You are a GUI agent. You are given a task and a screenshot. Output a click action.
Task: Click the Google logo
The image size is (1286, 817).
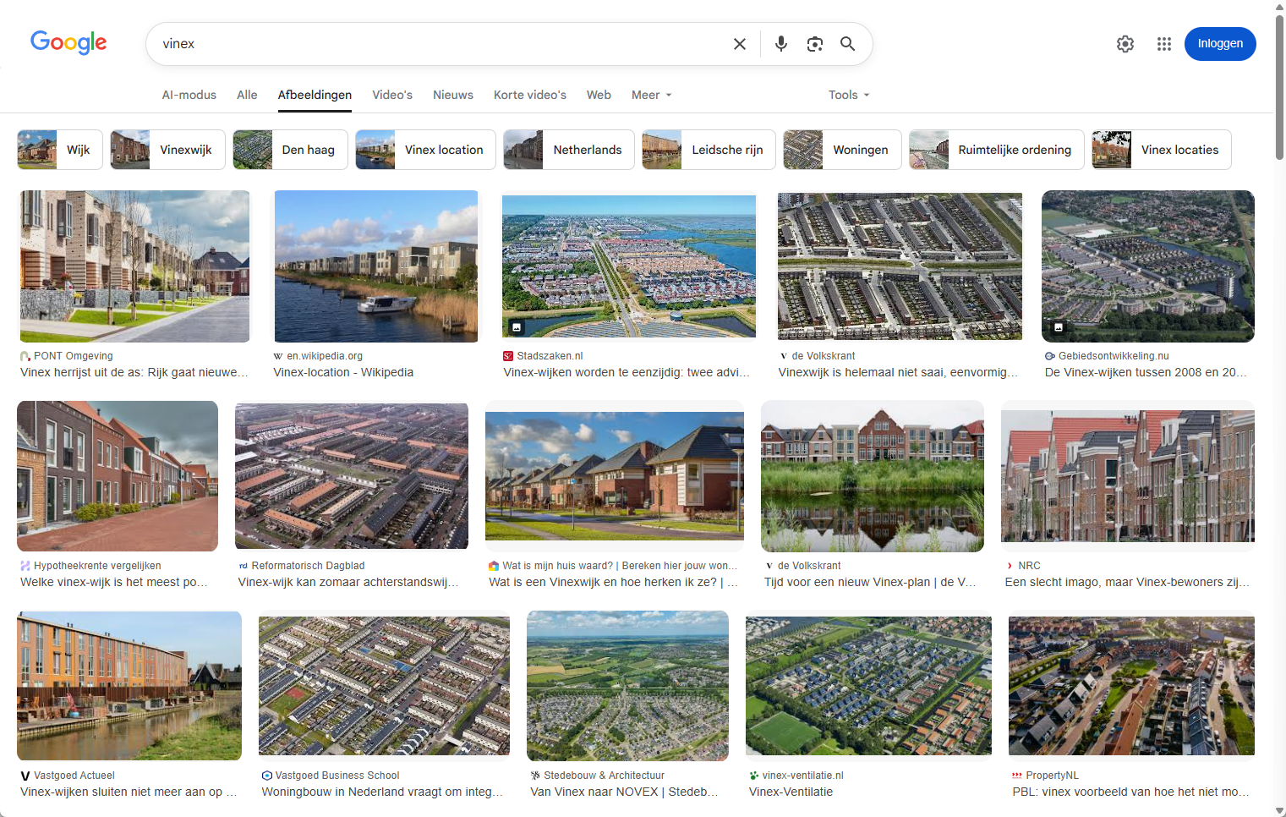click(68, 42)
